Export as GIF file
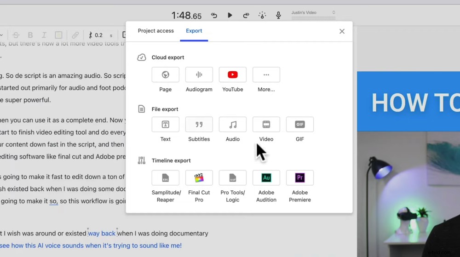The image size is (460, 257). pyautogui.click(x=300, y=125)
